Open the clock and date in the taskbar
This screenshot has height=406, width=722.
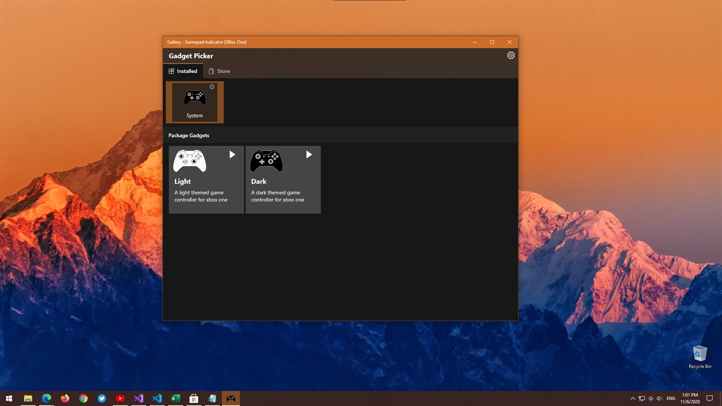pos(690,398)
